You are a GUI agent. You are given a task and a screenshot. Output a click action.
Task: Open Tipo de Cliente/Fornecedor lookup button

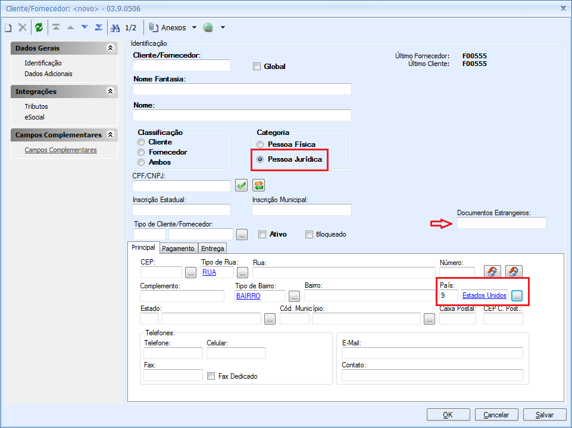[x=242, y=234]
